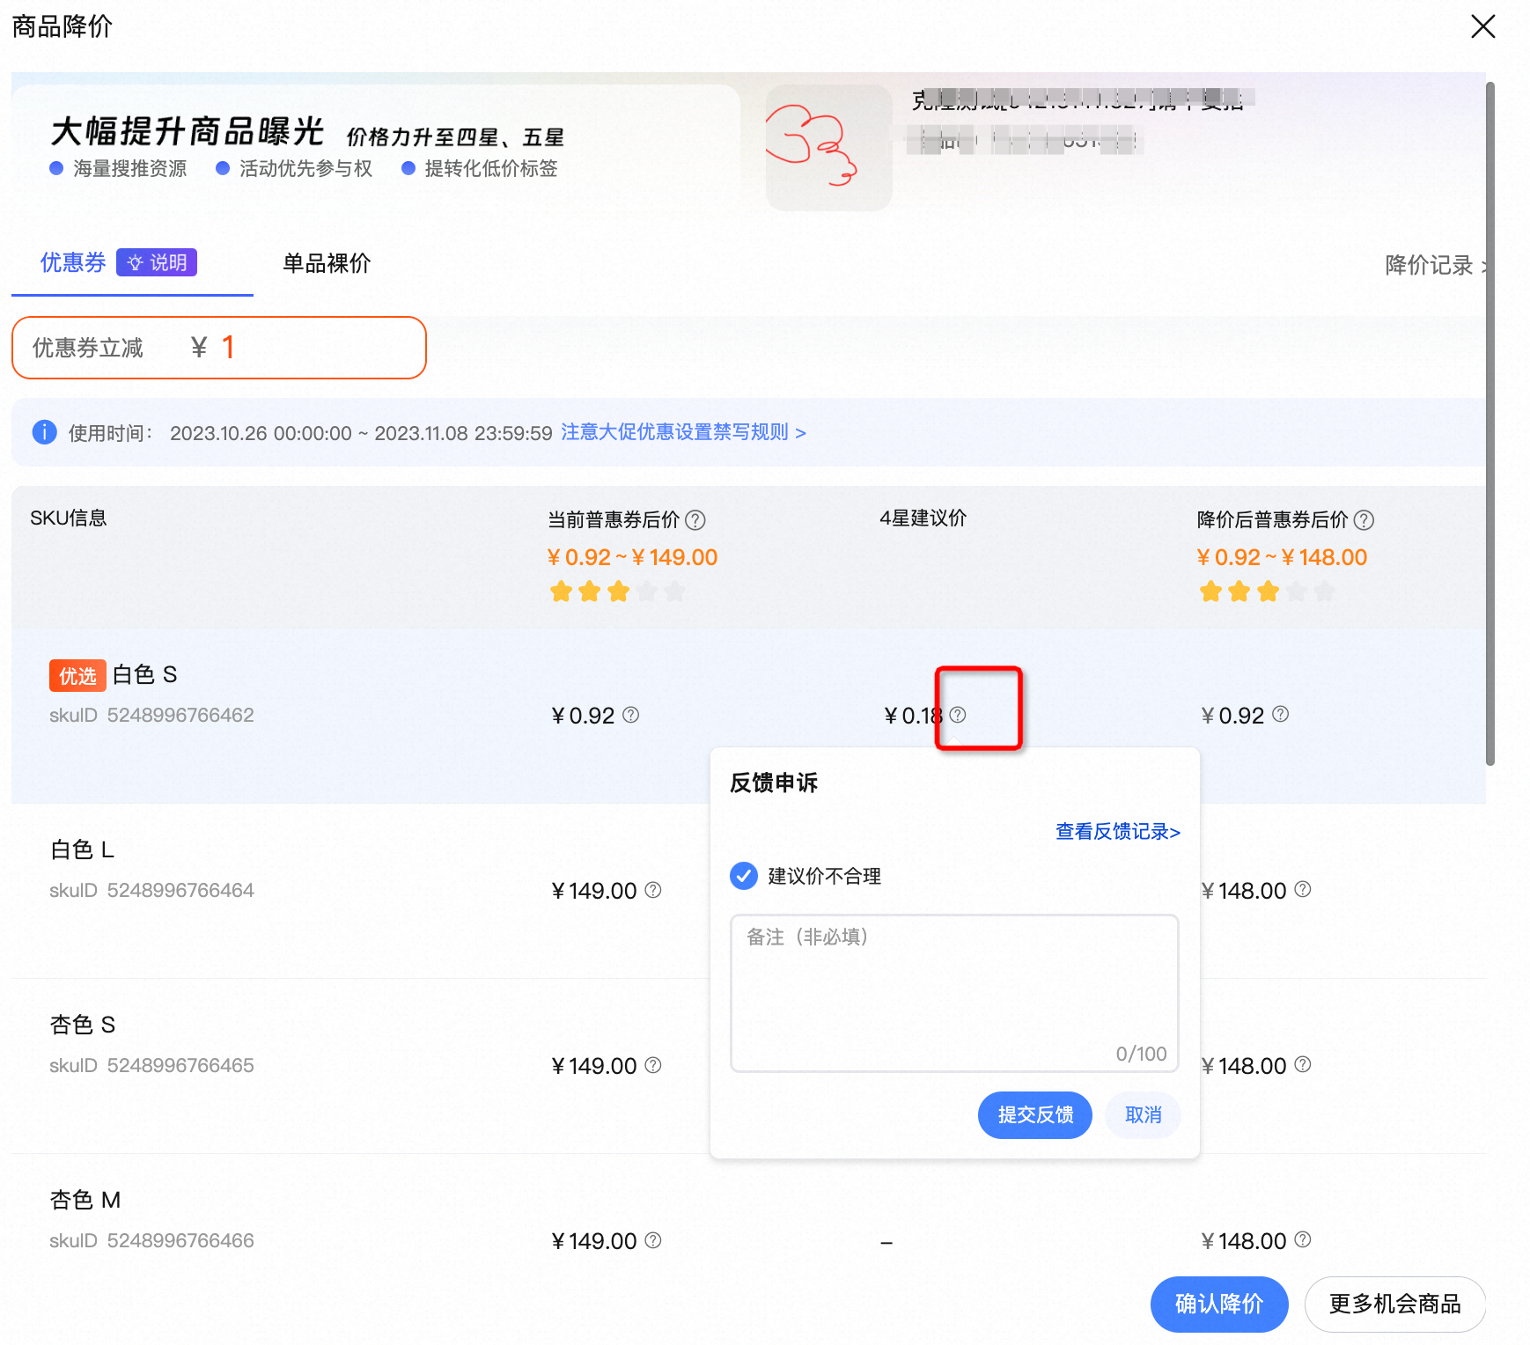The image size is (1530, 1345).
Task: Edit the 优惠券立减 amount field
Action: (219, 348)
